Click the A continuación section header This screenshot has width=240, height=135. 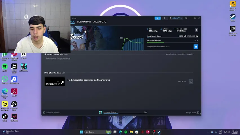coord(56,54)
